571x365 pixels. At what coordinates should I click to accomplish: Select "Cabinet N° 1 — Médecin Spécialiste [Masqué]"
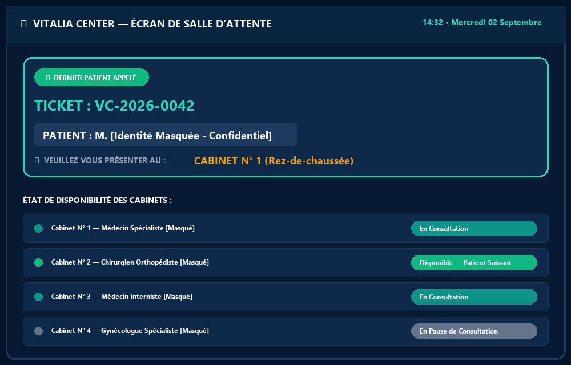coord(123,228)
